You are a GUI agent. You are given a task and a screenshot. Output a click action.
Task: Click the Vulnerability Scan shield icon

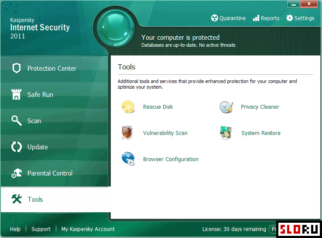(127, 133)
